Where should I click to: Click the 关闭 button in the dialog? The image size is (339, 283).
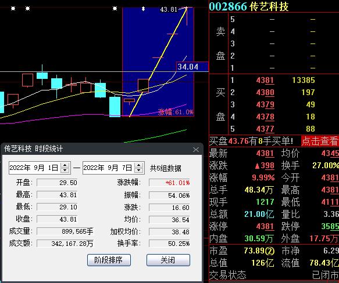click(168, 260)
